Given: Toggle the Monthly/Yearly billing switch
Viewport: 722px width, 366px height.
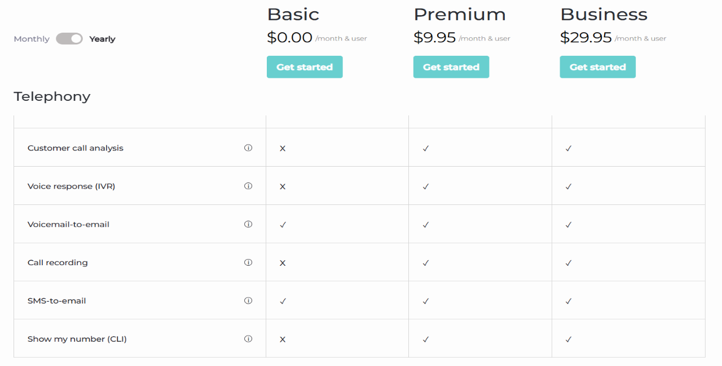Looking at the screenshot, I should 69,39.
